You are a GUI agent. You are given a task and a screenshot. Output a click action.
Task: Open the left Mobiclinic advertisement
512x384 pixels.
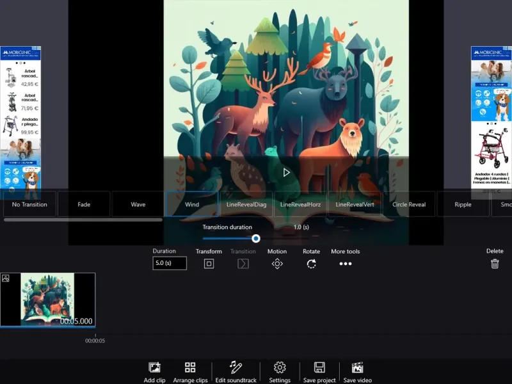[20, 122]
